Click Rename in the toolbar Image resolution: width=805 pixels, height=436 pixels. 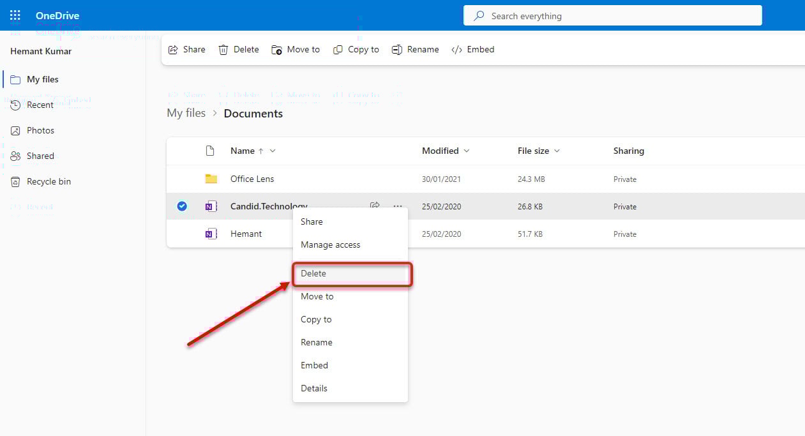tap(416, 49)
